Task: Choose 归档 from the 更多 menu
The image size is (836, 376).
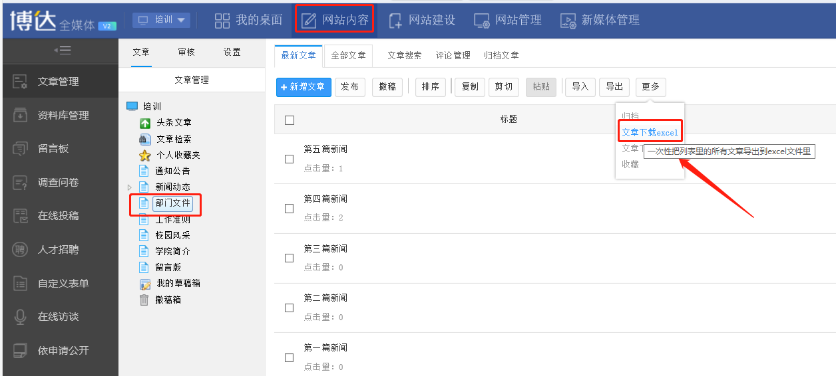Action: coord(630,117)
